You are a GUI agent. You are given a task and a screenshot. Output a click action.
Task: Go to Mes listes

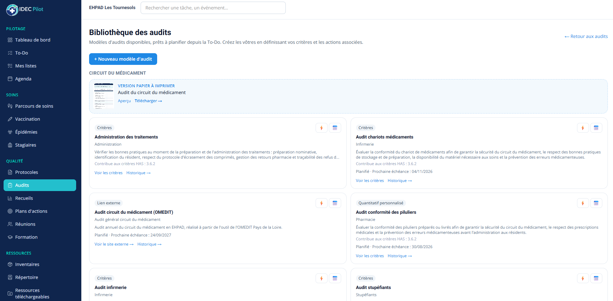40,66
